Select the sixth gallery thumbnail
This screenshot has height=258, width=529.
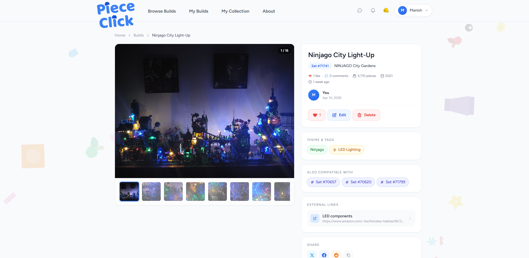tap(240, 192)
